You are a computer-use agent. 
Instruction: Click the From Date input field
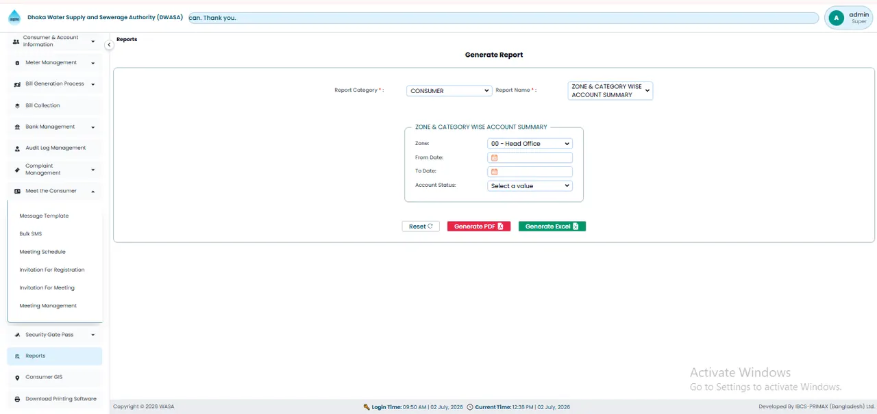tap(530, 157)
